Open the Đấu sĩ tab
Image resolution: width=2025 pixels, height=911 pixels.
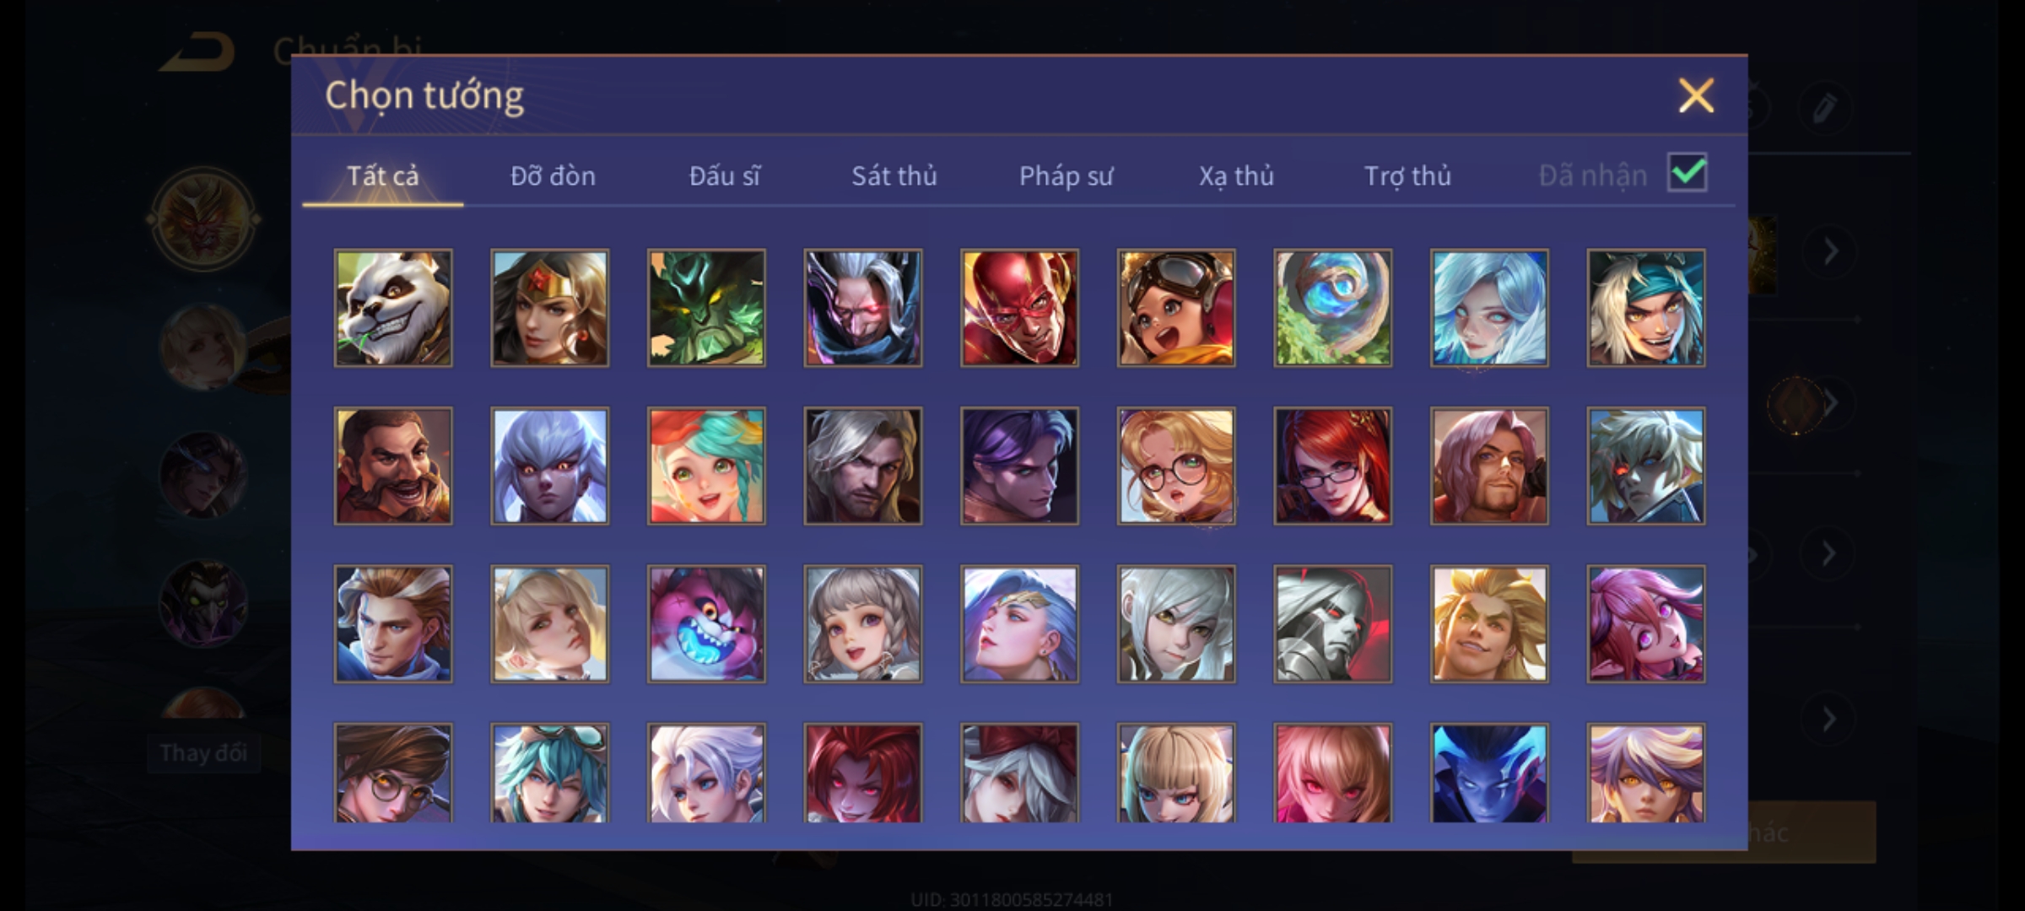tap(724, 175)
